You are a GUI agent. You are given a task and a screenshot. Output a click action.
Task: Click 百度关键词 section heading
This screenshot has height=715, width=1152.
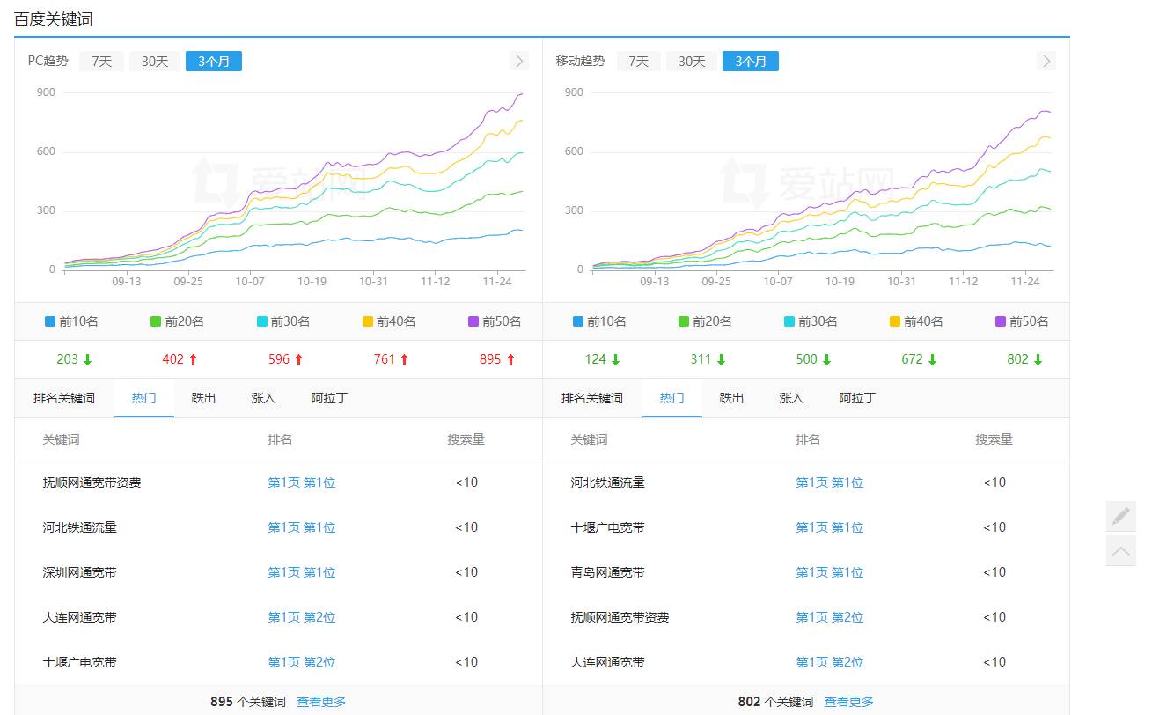click(53, 19)
